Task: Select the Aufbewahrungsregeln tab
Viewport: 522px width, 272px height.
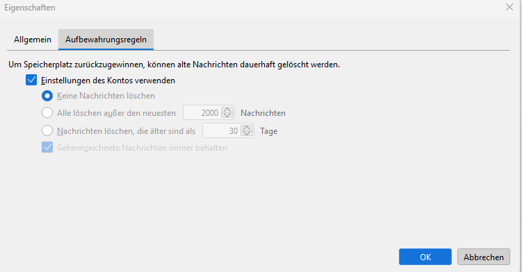Action: pos(106,40)
